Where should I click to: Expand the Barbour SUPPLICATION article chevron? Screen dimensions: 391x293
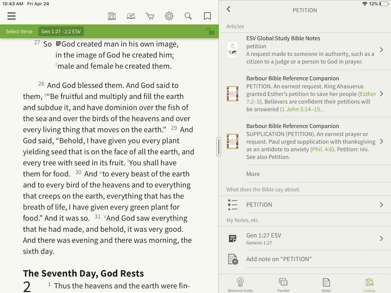(x=382, y=141)
